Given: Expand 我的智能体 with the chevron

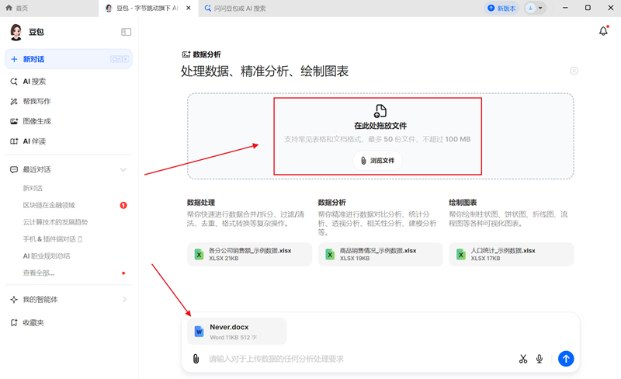Looking at the screenshot, I should pyautogui.click(x=124, y=299).
